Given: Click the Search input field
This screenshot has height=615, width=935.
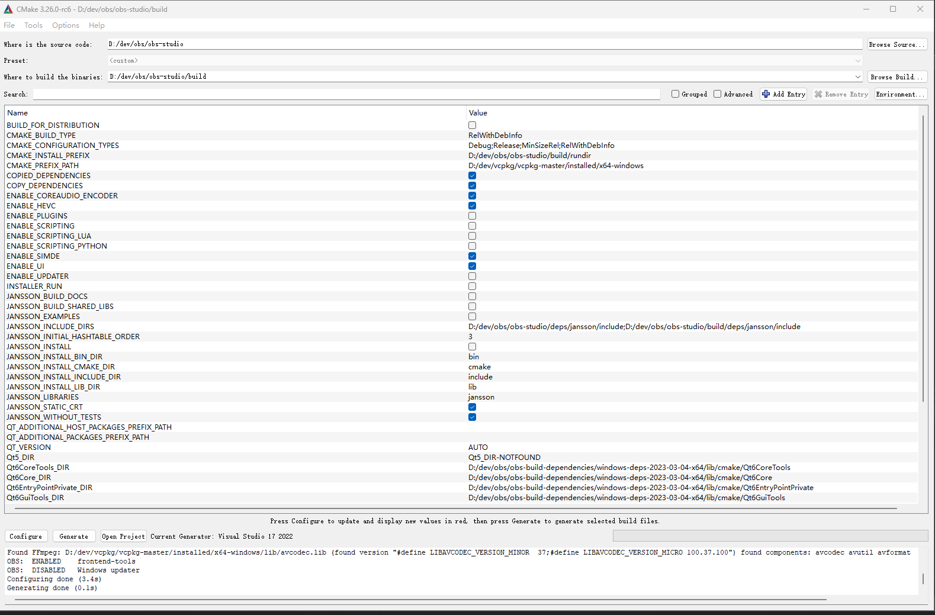Looking at the screenshot, I should (x=346, y=94).
